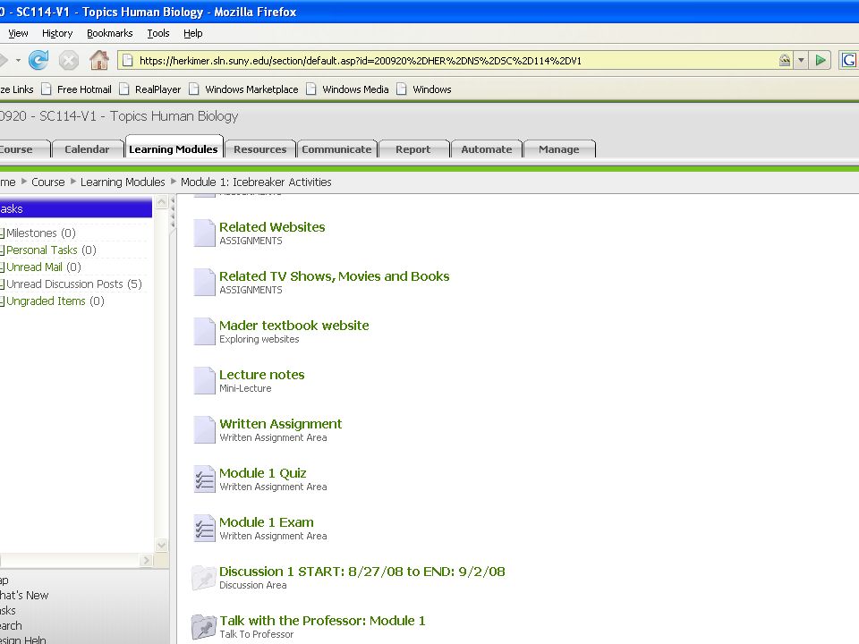Switch to the Automate tab
Image resolution: width=859 pixels, height=644 pixels.
(x=487, y=149)
